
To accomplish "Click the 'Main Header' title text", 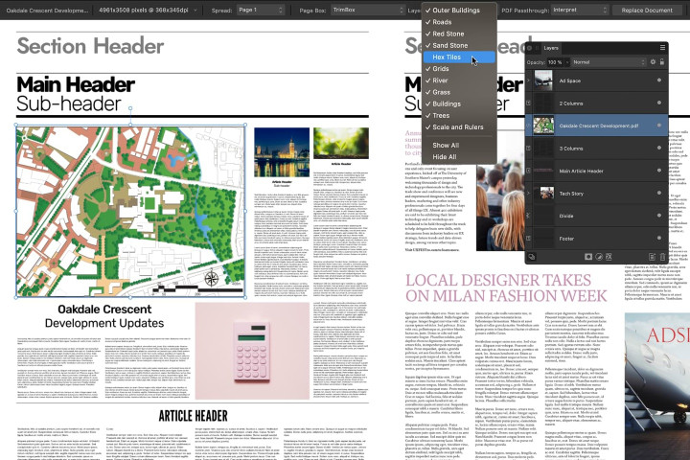I will [76, 84].
